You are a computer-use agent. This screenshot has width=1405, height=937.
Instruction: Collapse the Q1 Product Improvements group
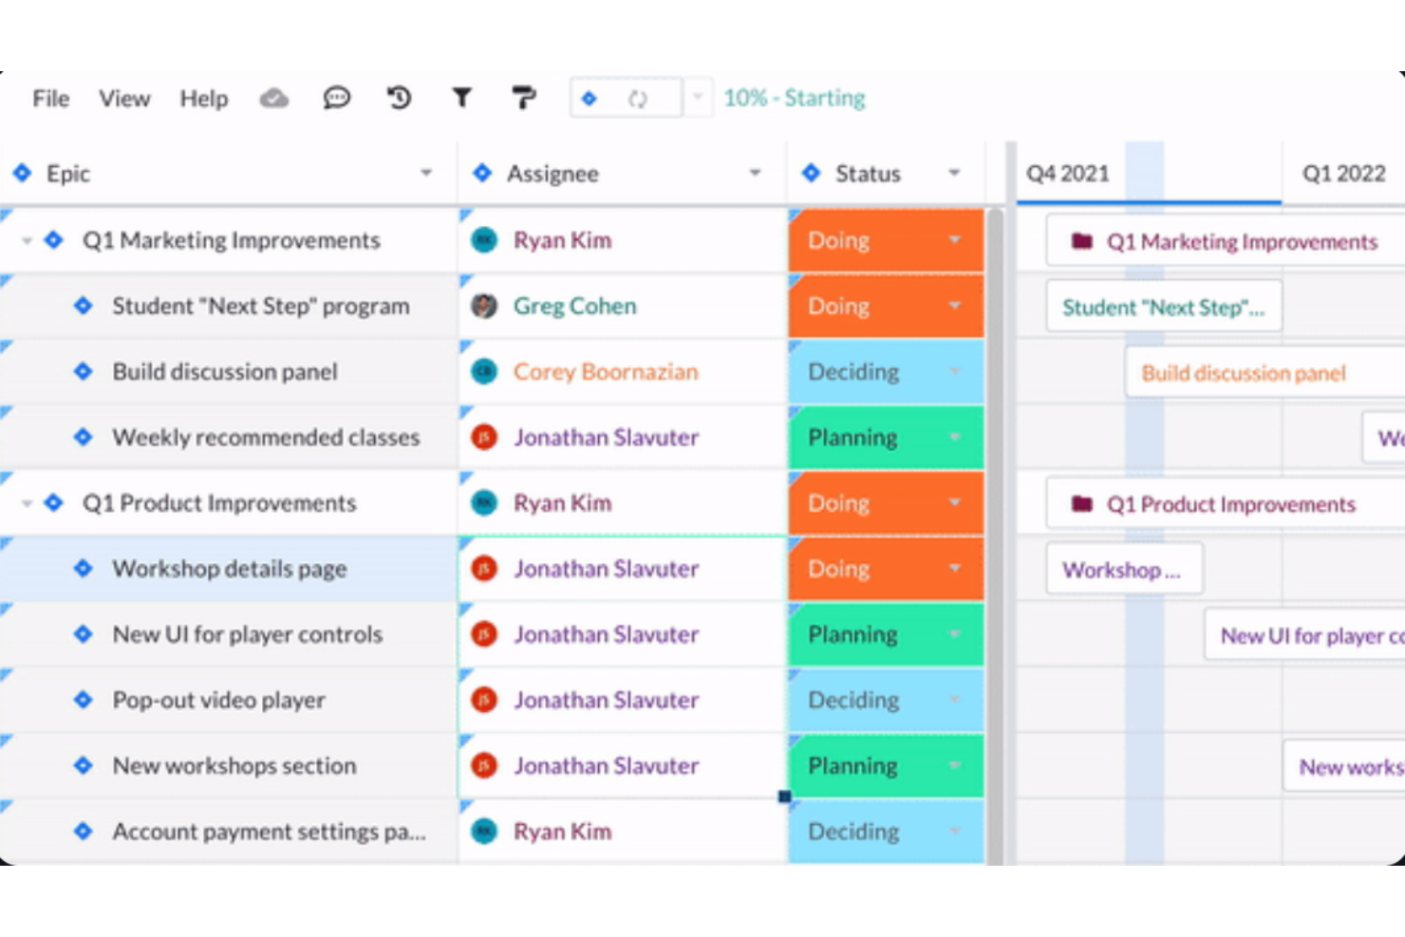pyautogui.click(x=27, y=503)
